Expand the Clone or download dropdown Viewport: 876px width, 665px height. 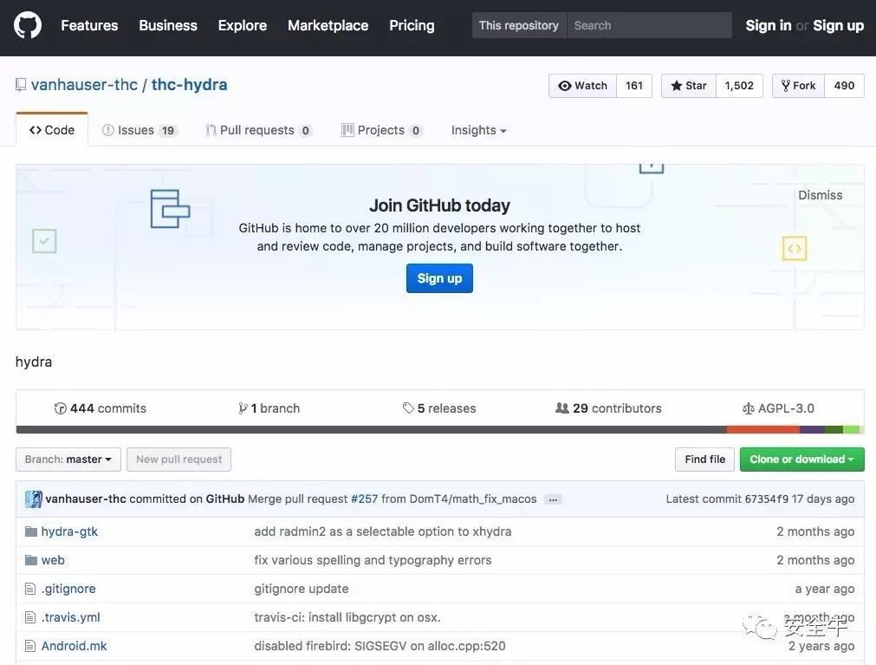[x=801, y=460]
